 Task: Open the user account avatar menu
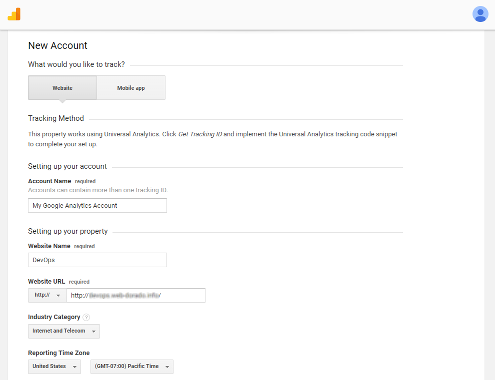480,14
